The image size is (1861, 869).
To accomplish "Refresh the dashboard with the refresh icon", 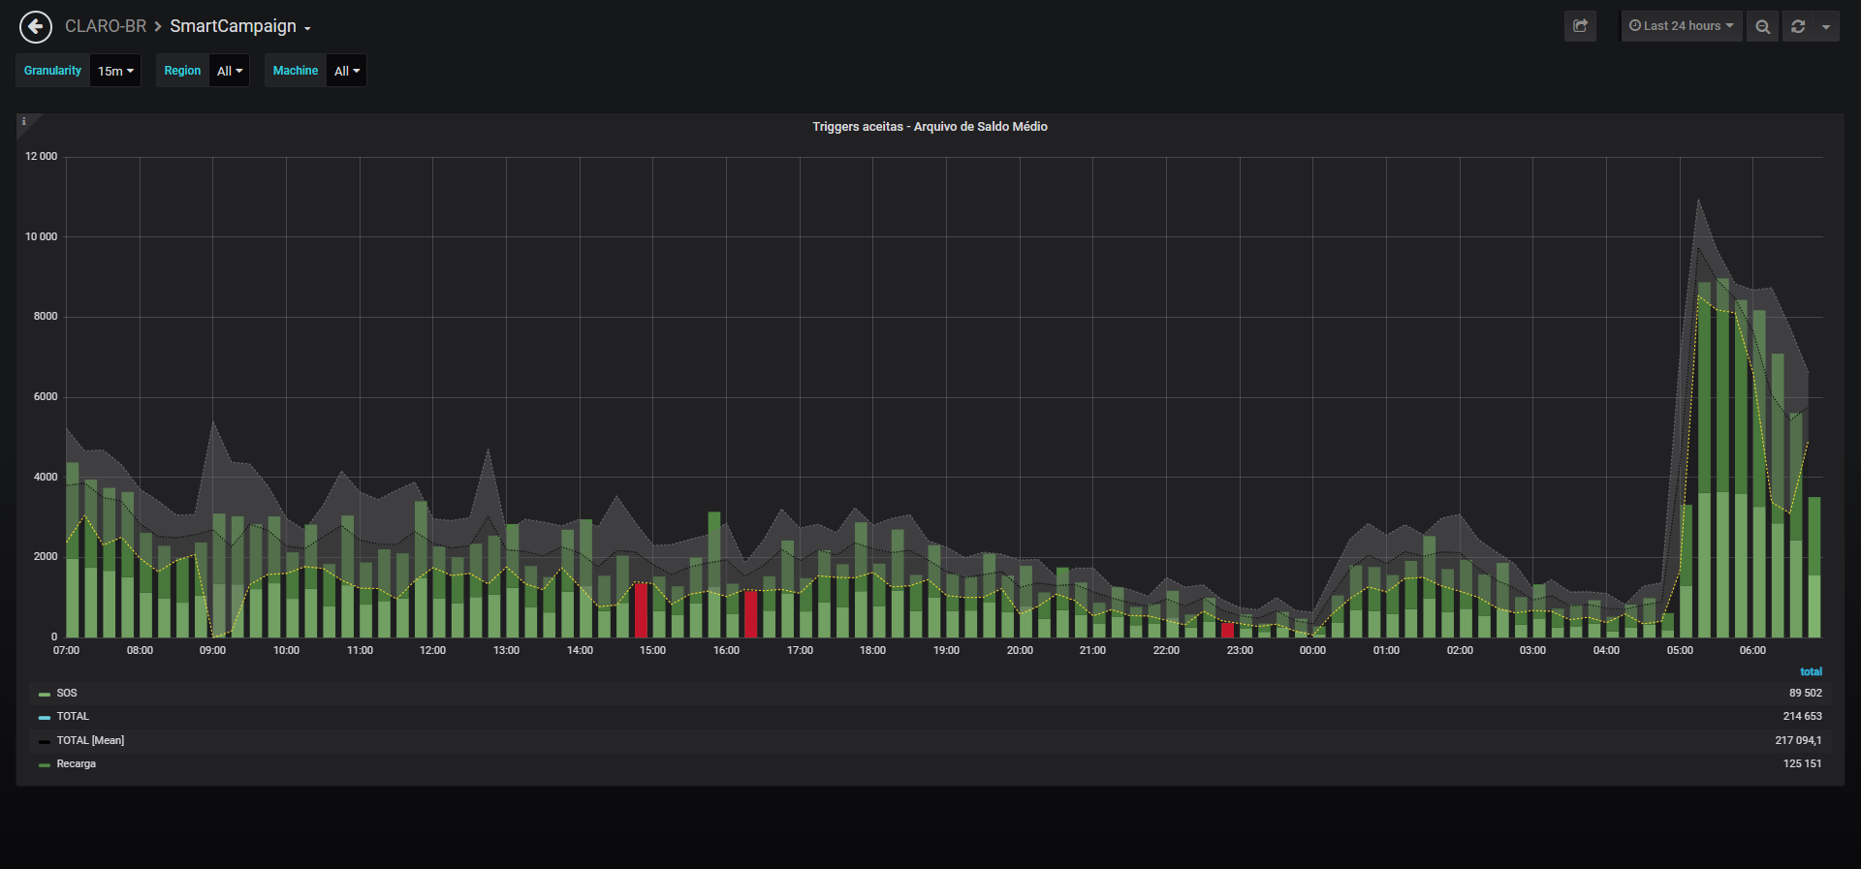I will pos(1798,26).
